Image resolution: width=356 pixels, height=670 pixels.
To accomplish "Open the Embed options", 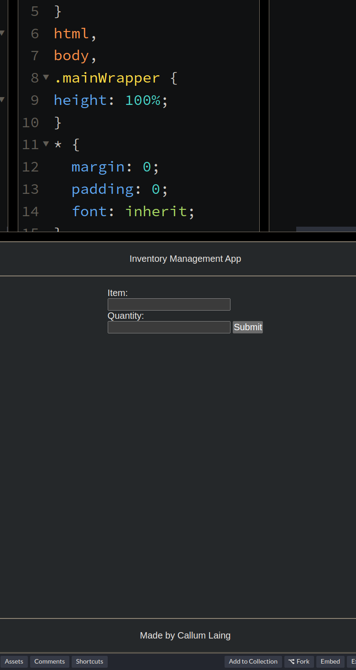I will pos(330,661).
